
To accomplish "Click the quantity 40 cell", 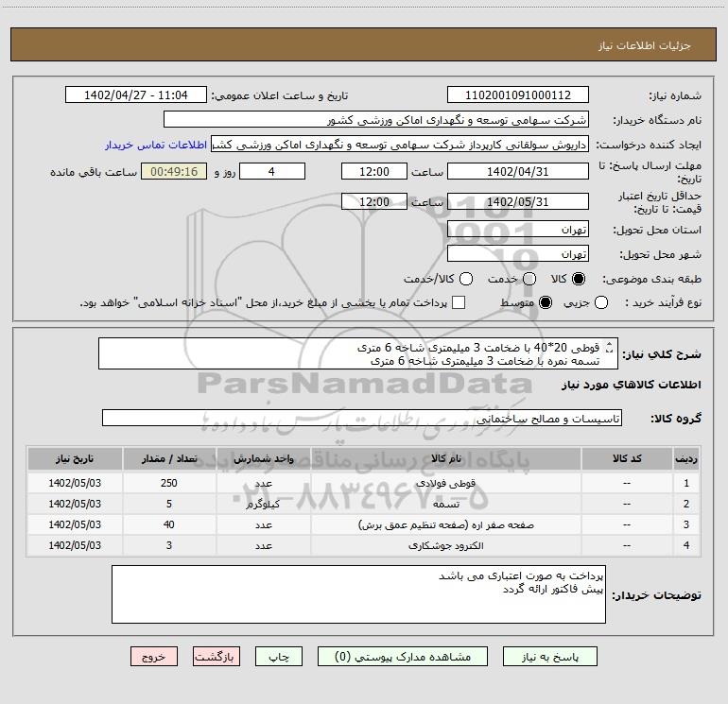I will (169, 524).
